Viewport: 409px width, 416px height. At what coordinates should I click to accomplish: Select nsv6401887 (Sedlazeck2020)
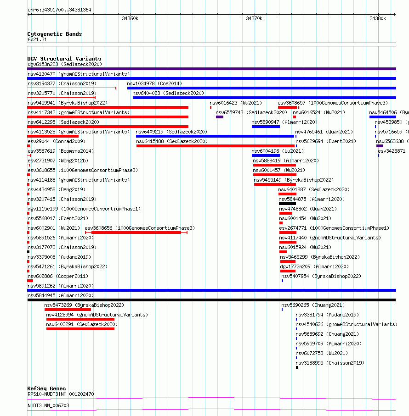point(314,189)
